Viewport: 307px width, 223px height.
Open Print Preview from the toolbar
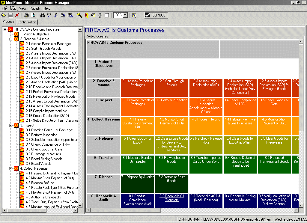(33, 15)
